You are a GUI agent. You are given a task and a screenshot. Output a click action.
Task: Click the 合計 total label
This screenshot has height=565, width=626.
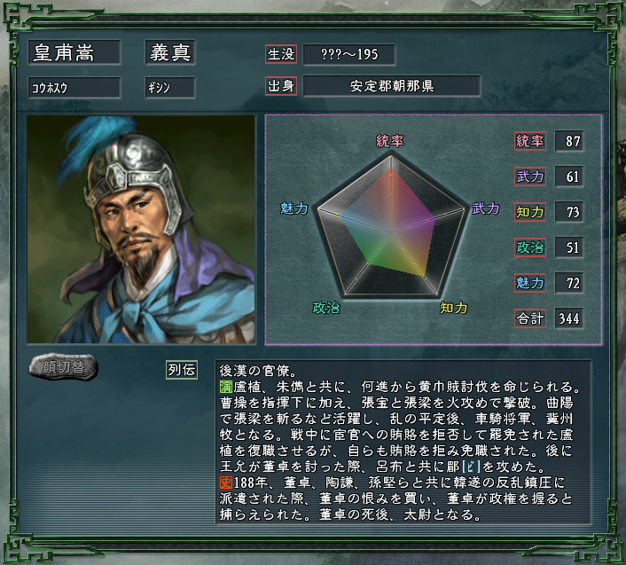(530, 318)
